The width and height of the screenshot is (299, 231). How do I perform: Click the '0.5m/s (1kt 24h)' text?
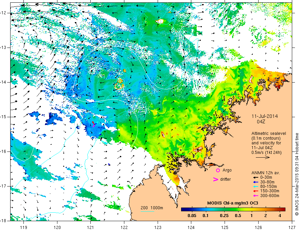pos(266,152)
